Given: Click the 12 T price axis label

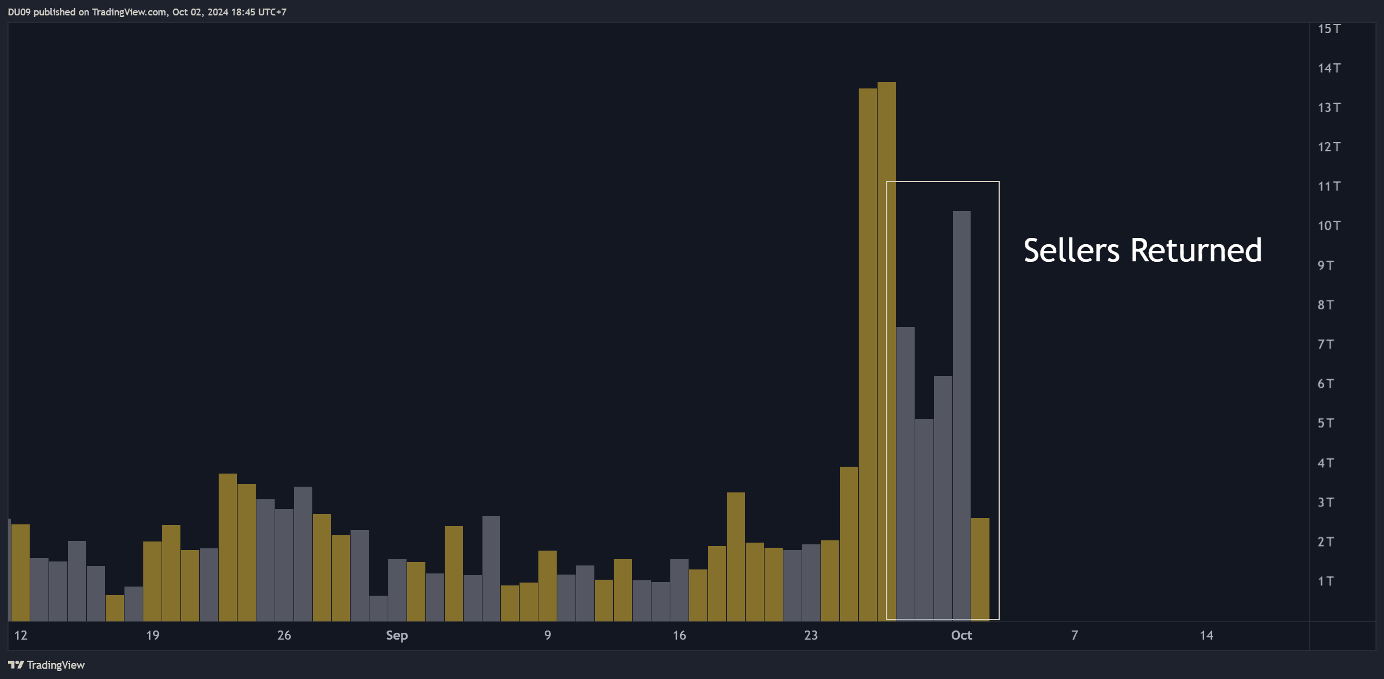Looking at the screenshot, I should click(1329, 147).
